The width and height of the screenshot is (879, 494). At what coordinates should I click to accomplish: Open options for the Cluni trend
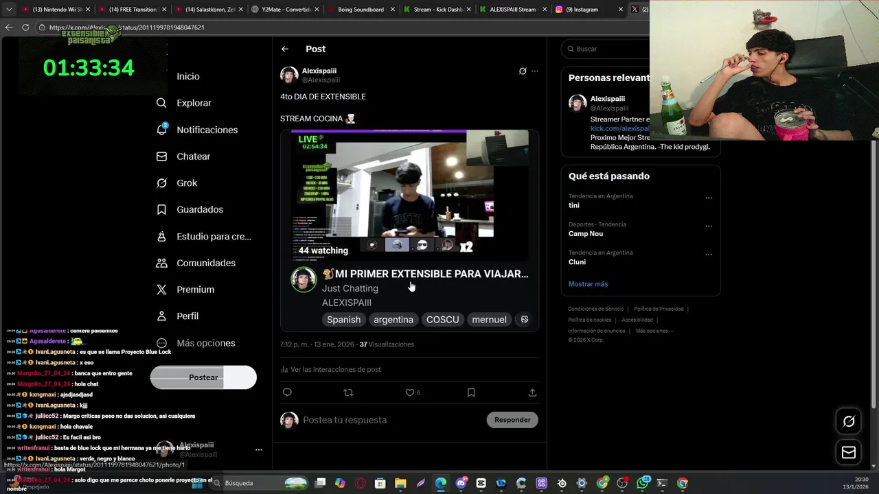709,254
